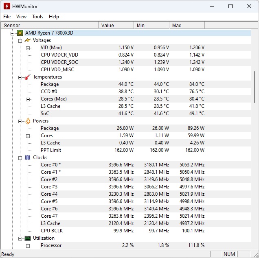Image resolution: width=259 pixels, height=258 pixels.
Task: Click the 5053.2 MHz Core #0 max
Action: tap(192, 165)
